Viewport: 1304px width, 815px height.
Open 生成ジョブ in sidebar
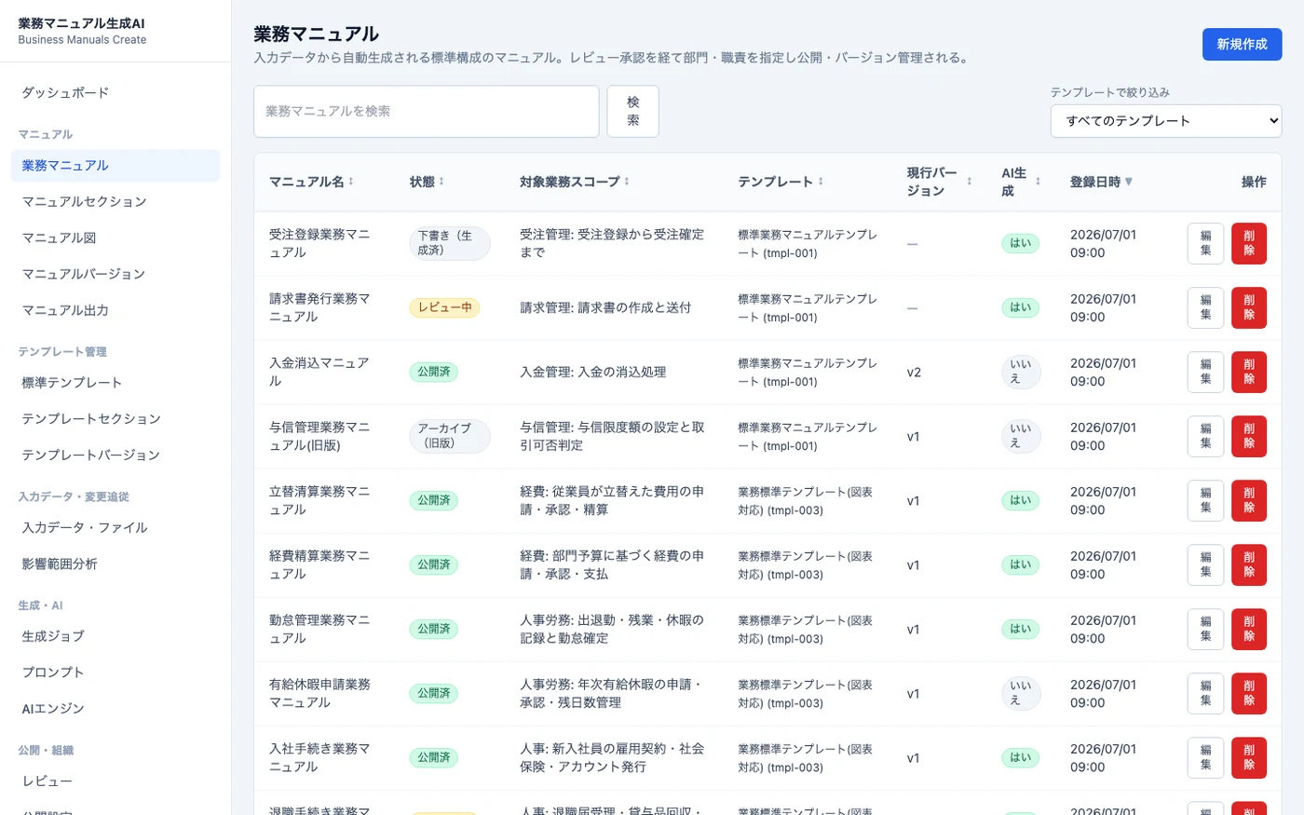(x=115, y=637)
